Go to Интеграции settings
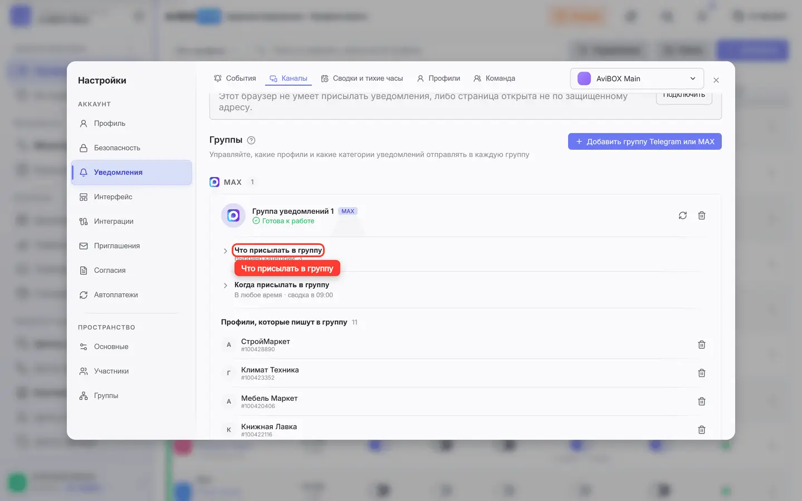Image resolution: width=802 pixels, height=501 pixels. (131, 222)
